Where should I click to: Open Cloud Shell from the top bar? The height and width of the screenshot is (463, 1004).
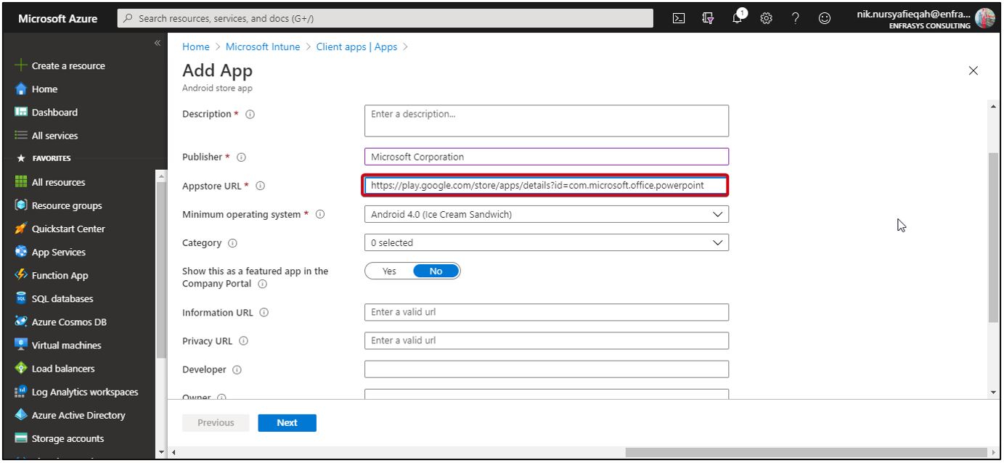(678, 17)
